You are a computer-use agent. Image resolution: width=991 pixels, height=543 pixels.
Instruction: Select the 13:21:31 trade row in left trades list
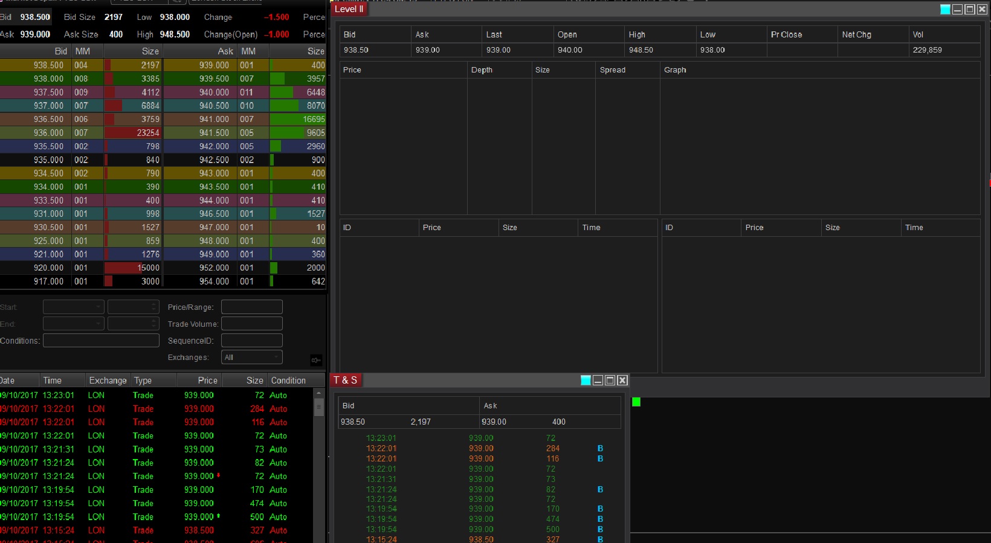[x=157, y=449]
